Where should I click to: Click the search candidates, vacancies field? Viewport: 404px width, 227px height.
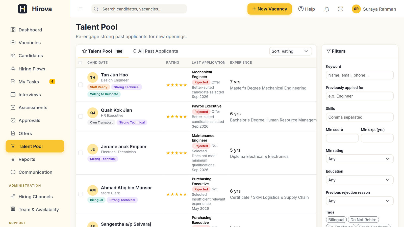coord(139,9)
